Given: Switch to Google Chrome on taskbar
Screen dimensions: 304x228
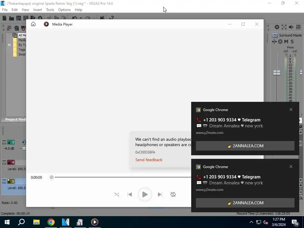Looking at the screenshot, I should click(51, 222).
